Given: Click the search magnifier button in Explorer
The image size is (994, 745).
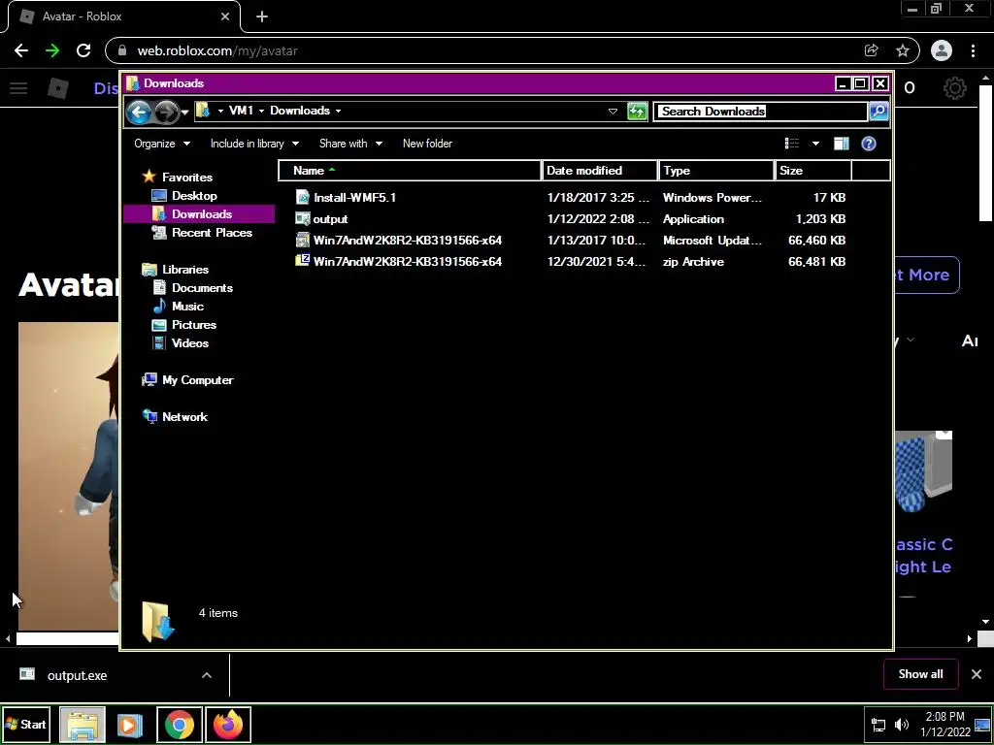Looking at the screenshot, I should pos(878,111).
